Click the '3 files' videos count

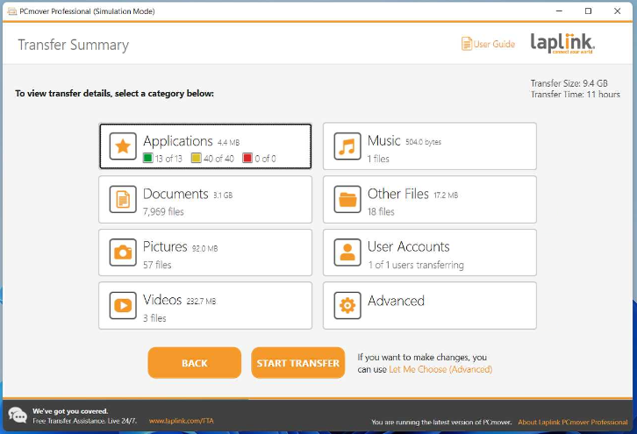click(154, 318)
